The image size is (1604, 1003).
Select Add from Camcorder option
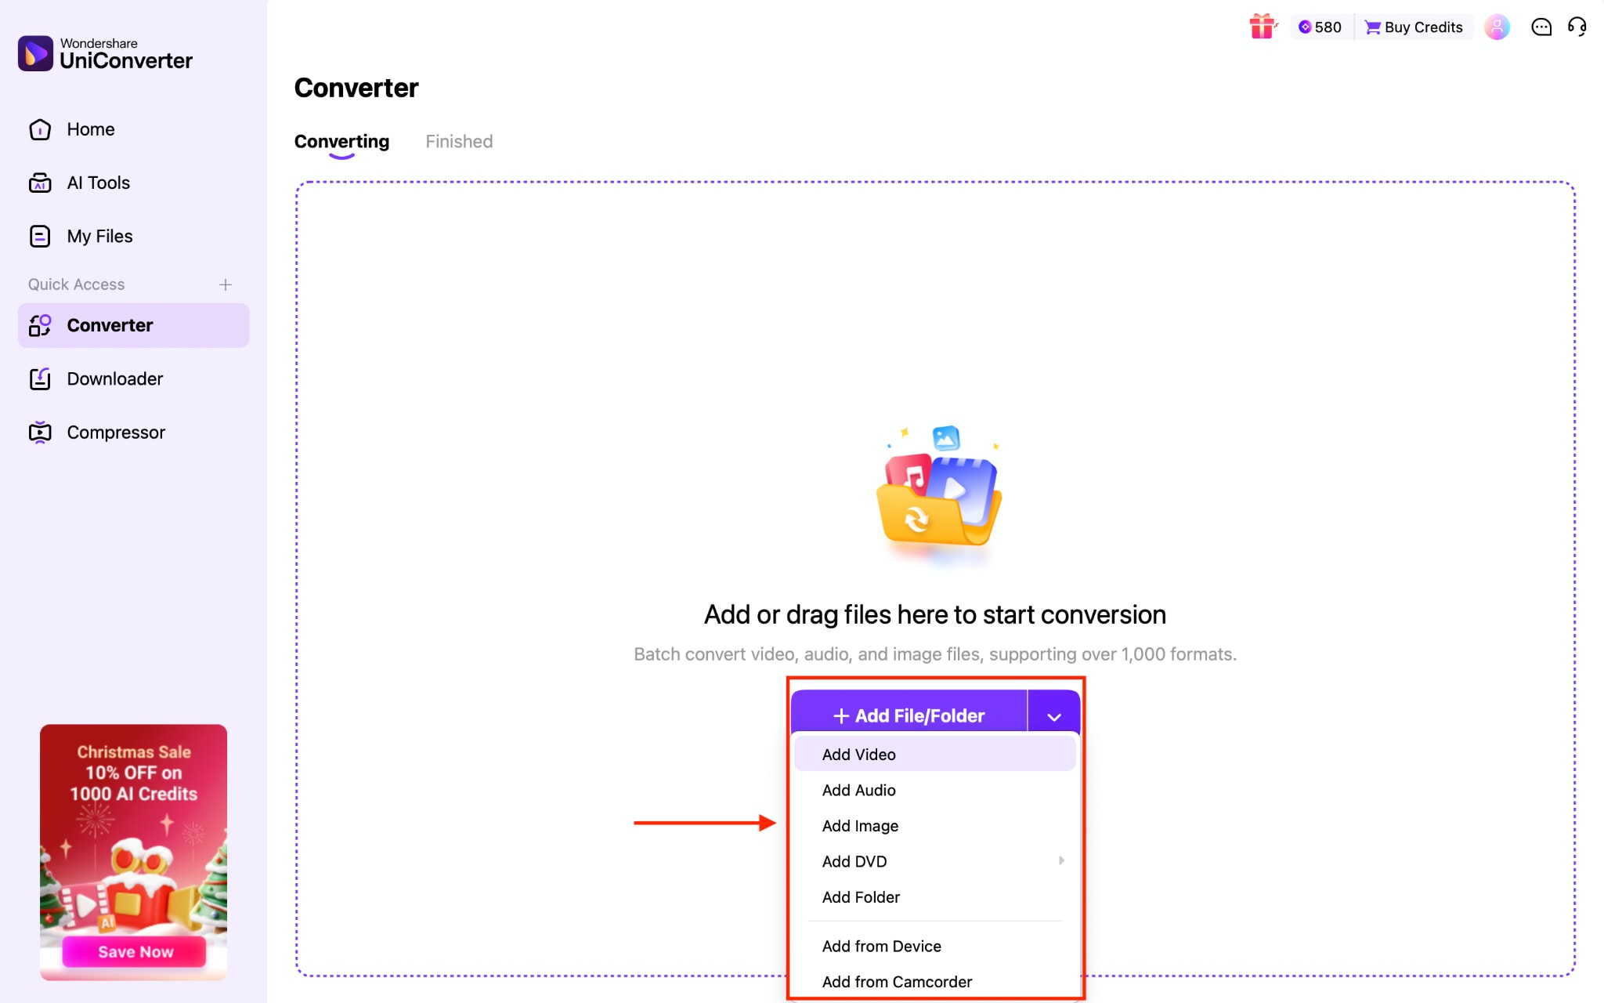pyautogui.click(x=895, y=981)
